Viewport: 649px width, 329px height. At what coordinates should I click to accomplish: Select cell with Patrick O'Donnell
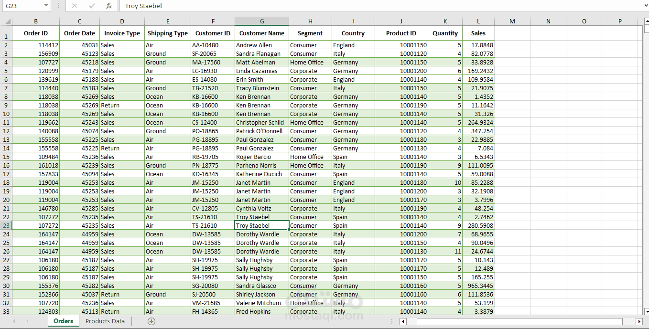coord(262,131)
